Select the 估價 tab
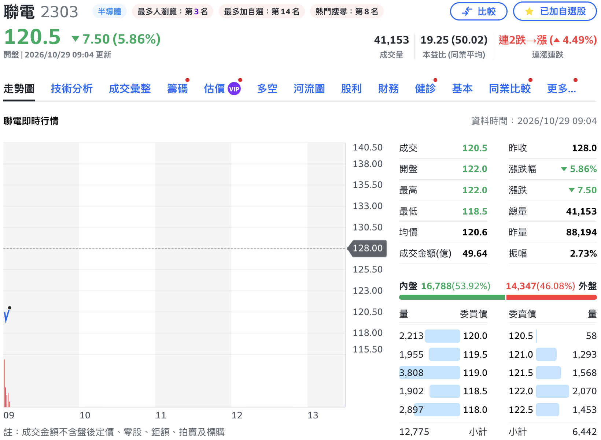Screen dimensions: 601x440 tap(214, 89)
